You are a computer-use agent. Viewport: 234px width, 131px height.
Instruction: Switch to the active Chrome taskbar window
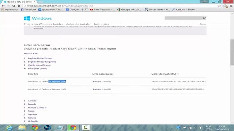tap(73, 128)
